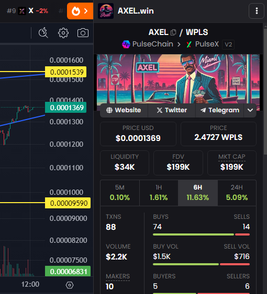This screenshot has height=294, width=267.
Task: Open the PulseX link
Action: click(x=207, y=44)
